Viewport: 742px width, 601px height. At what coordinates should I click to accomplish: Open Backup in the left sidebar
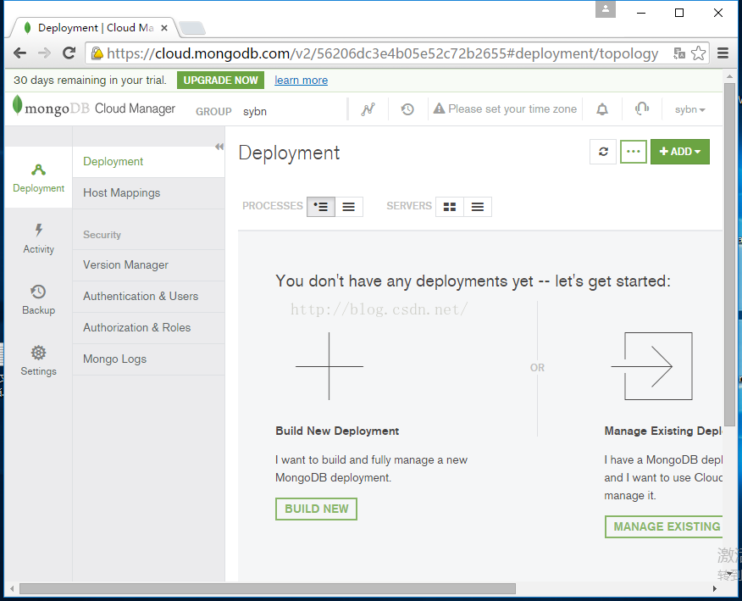point(38,300)
